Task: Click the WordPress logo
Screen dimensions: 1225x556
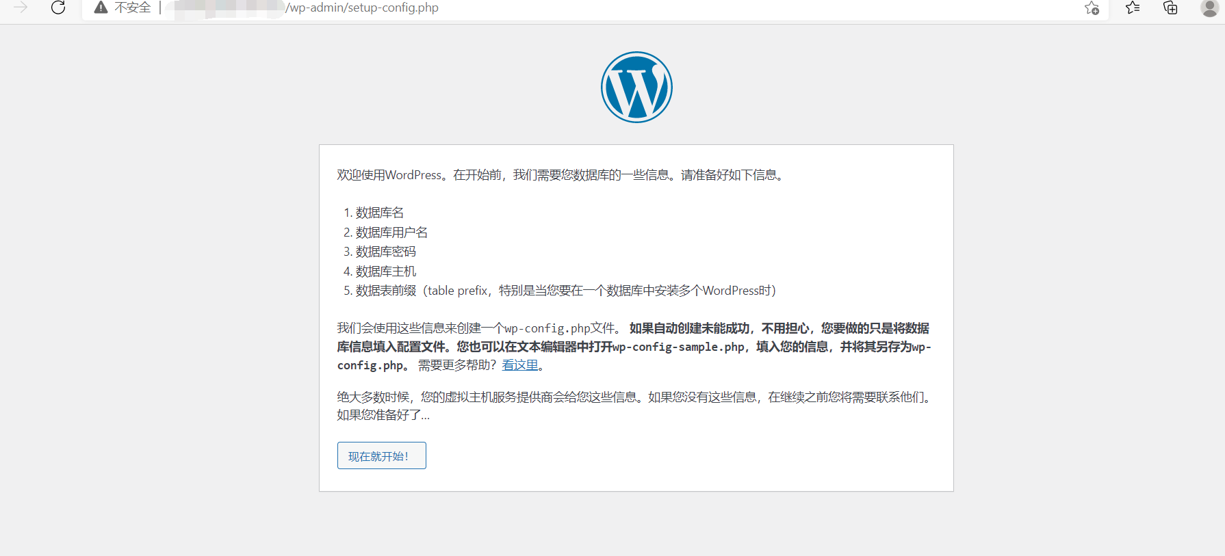Action: click(x=636, y=88)
